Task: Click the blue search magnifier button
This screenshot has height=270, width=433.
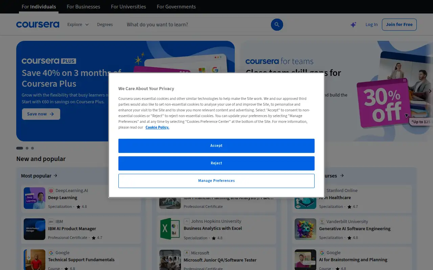Action: click(277, 24)
